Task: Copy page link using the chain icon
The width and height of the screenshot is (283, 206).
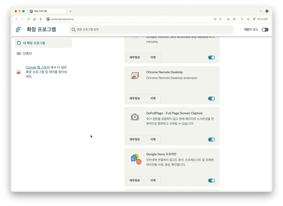Action: point(220,19)
